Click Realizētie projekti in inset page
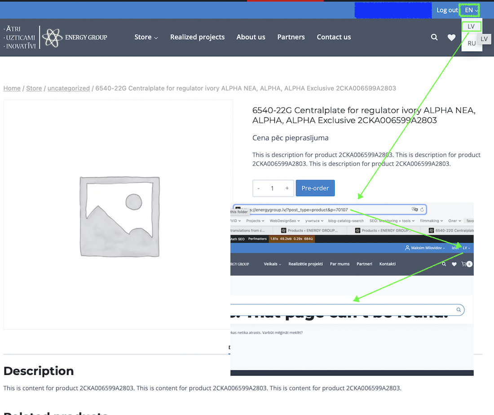The width and height of the screenshot is (494, 415). 305,264
